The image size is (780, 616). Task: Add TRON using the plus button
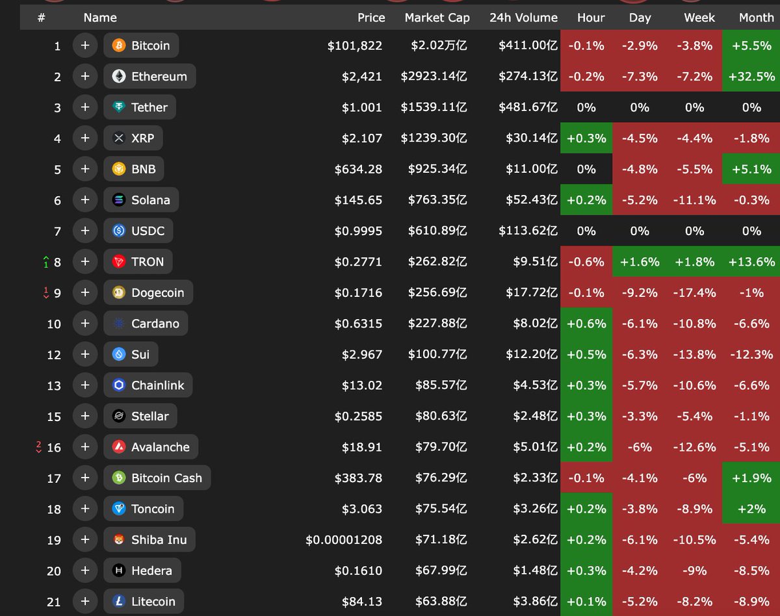pyautogui.click(x=84, y=262)
